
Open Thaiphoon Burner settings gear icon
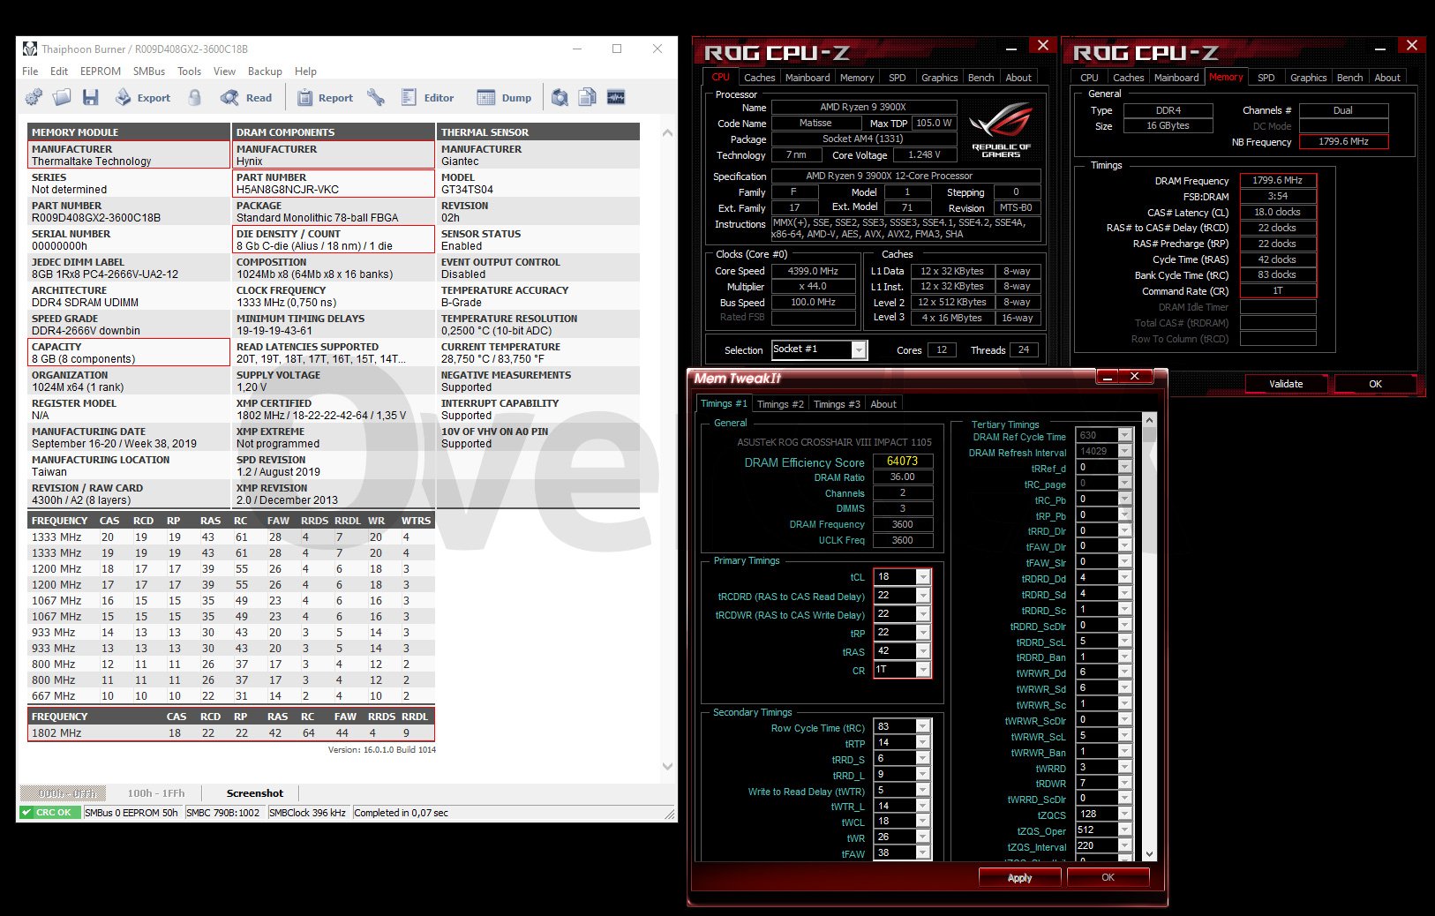34,98
